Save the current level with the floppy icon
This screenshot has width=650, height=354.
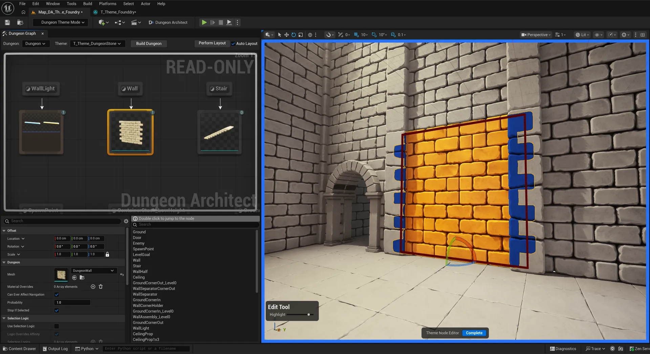(7, 22)
